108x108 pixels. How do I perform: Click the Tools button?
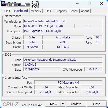pos(53,104)
